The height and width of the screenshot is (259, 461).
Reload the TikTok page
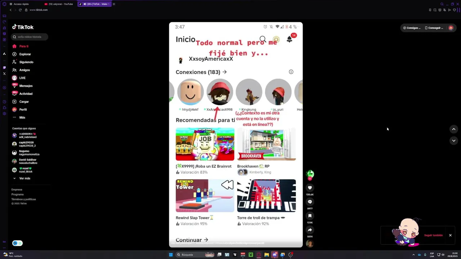[x=20, y=10]
